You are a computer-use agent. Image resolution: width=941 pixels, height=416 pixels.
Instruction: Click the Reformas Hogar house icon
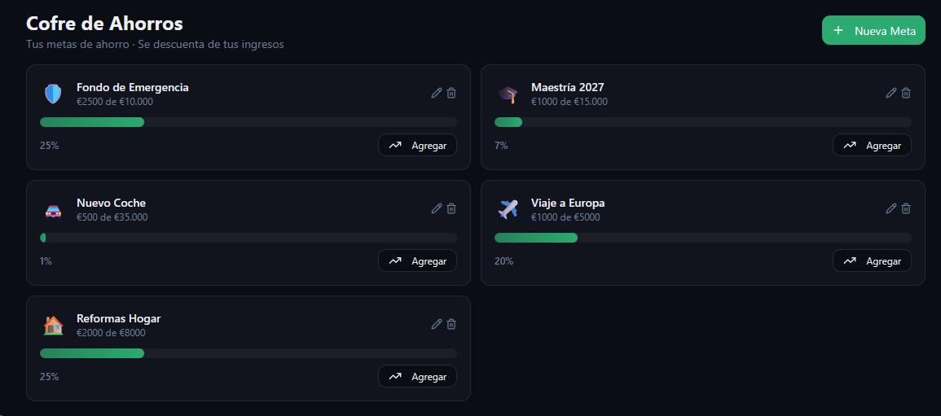point(53,326)
